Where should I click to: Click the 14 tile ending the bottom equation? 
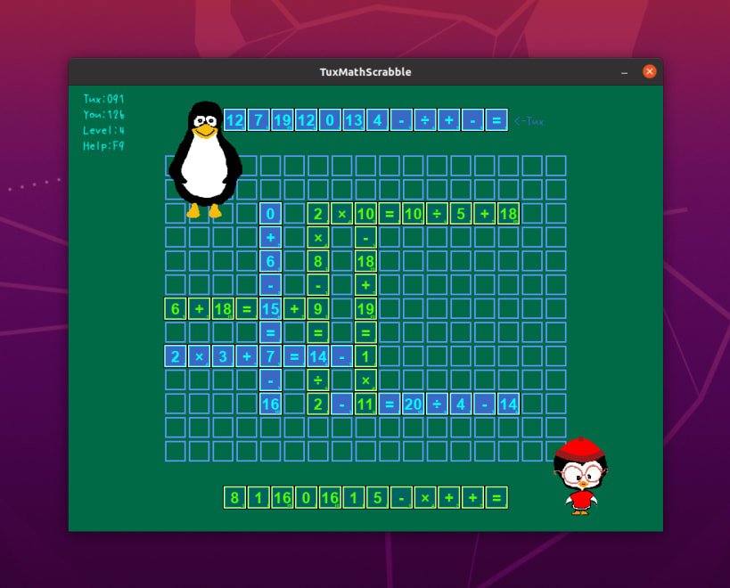[x=508, y=404]
